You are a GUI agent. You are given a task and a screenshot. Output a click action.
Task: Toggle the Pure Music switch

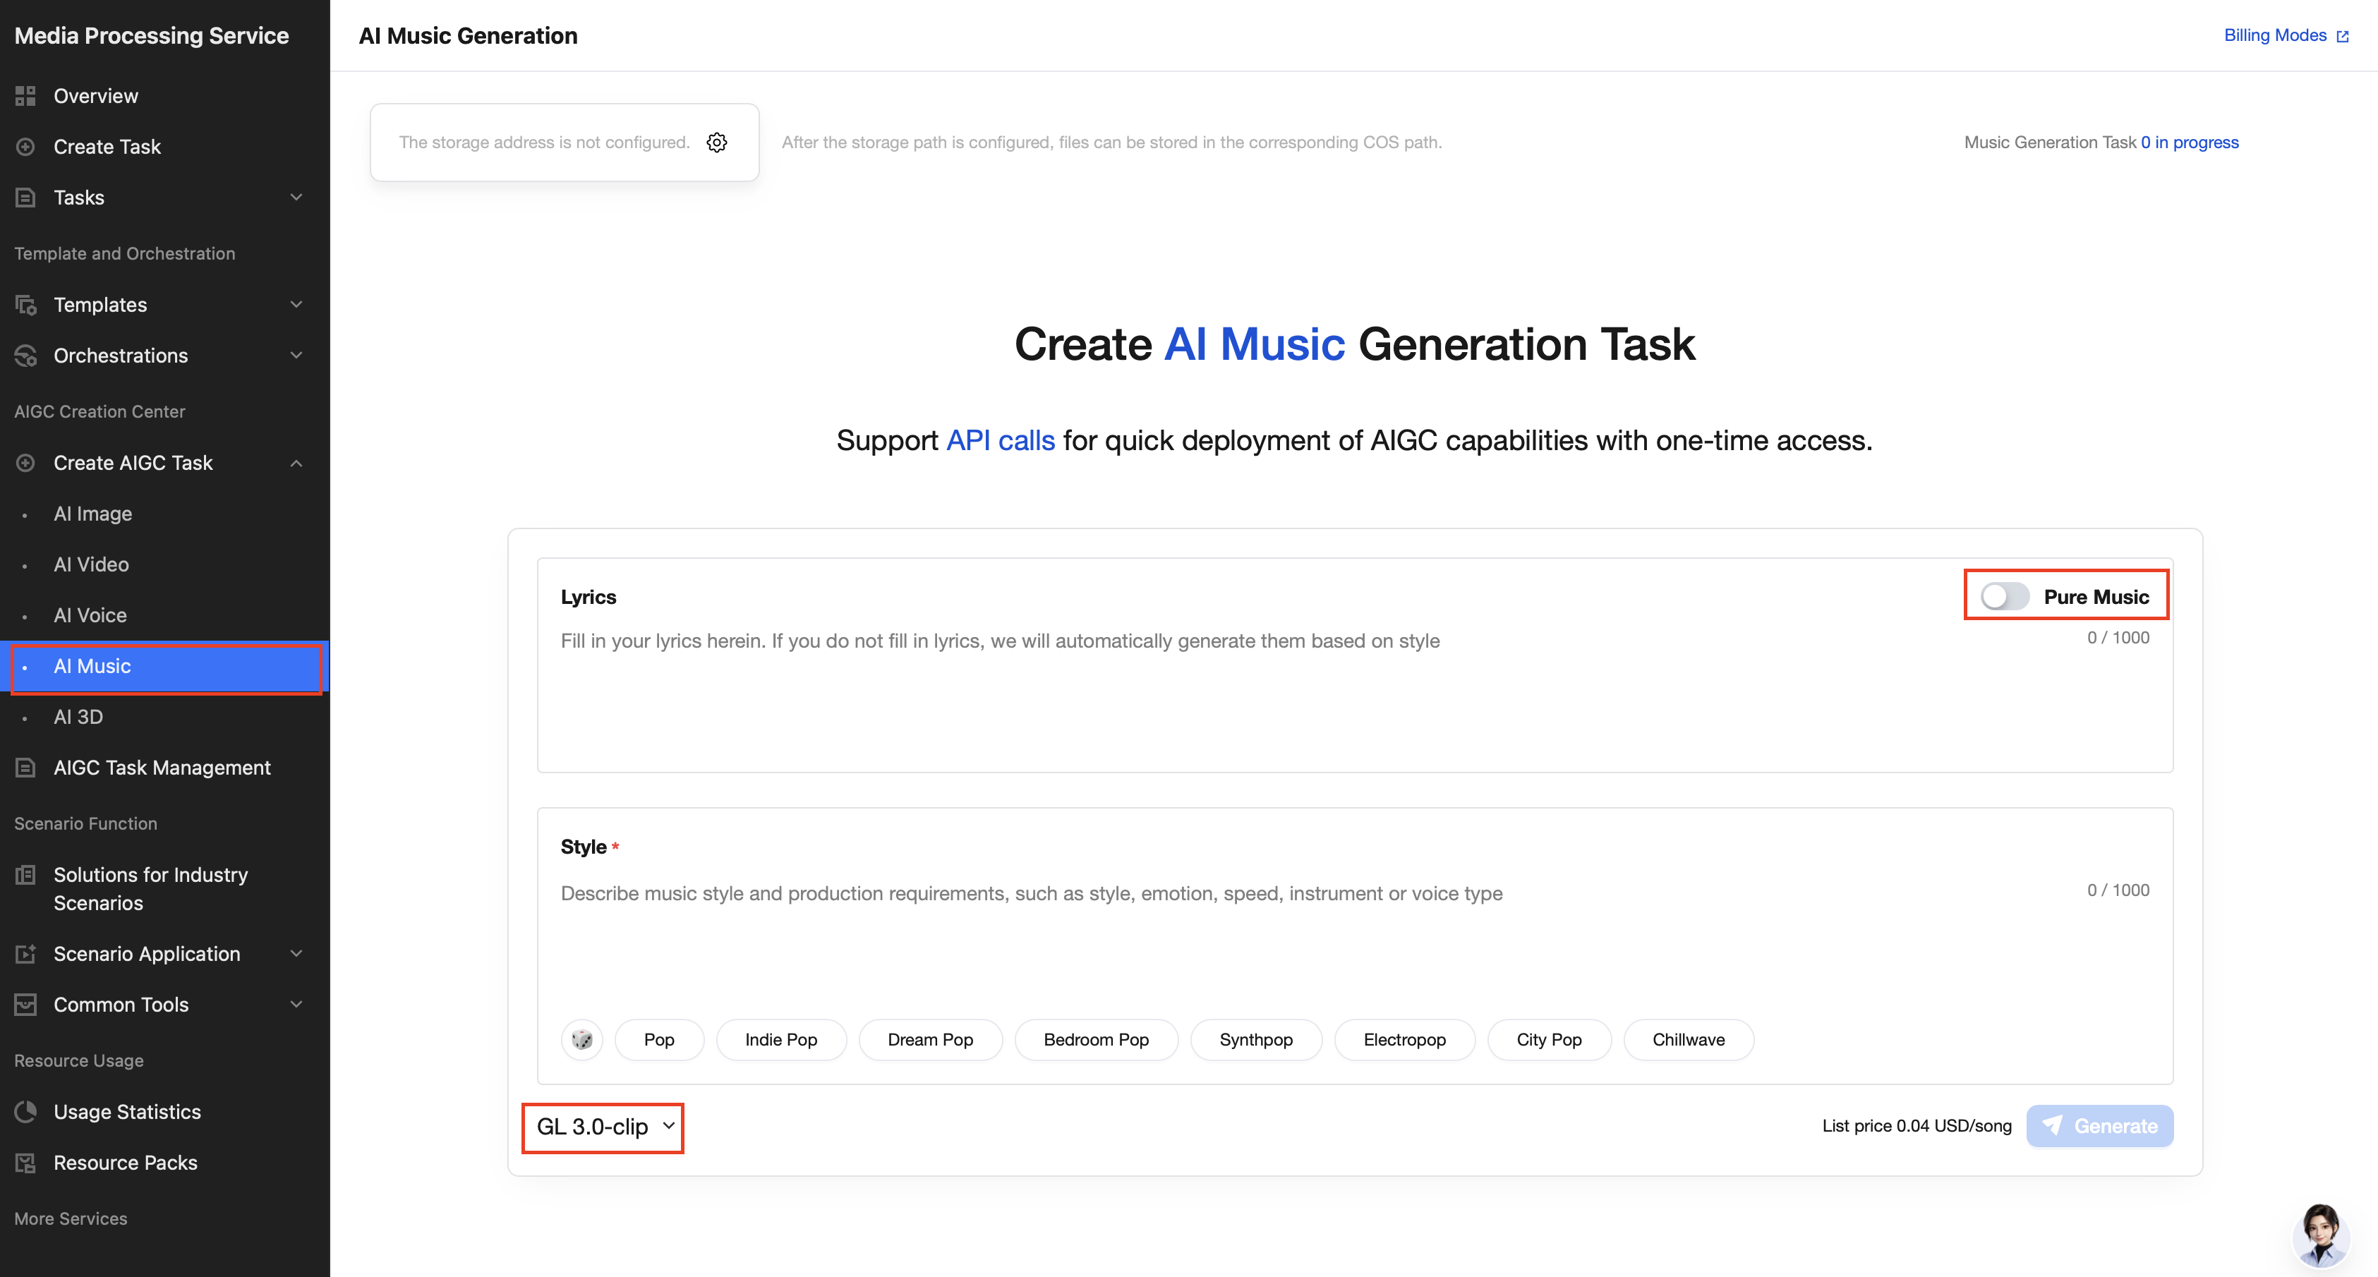click(2004, 597)
